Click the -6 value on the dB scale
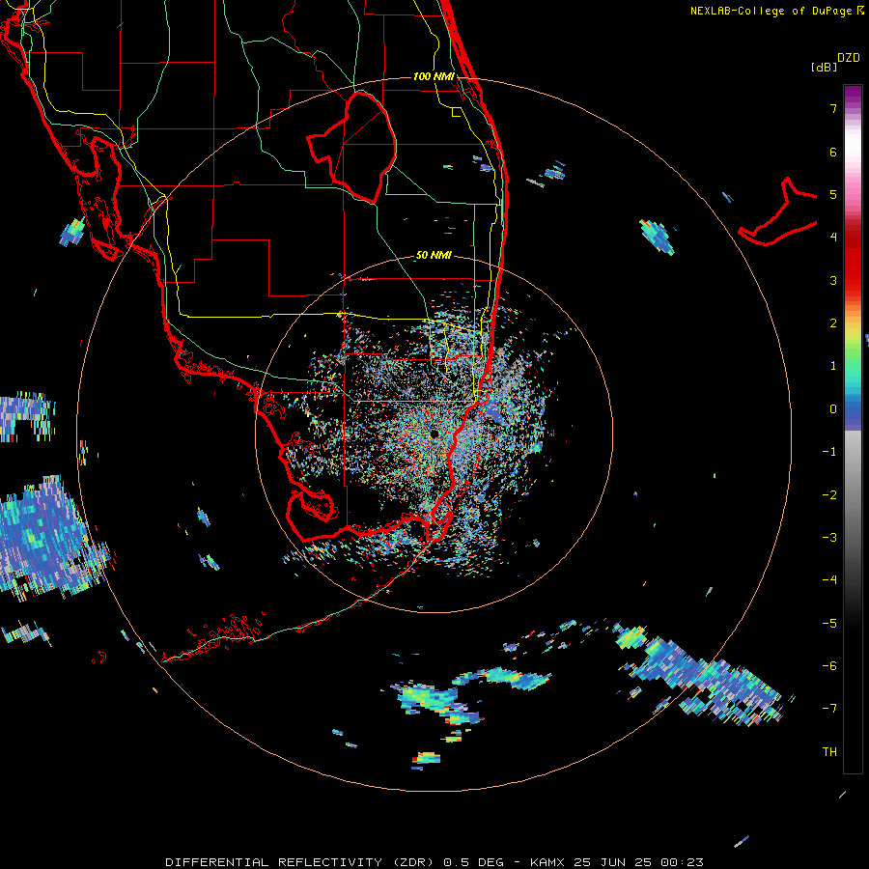869x869 pixels. pyautogui.click(x=829, y=666)
